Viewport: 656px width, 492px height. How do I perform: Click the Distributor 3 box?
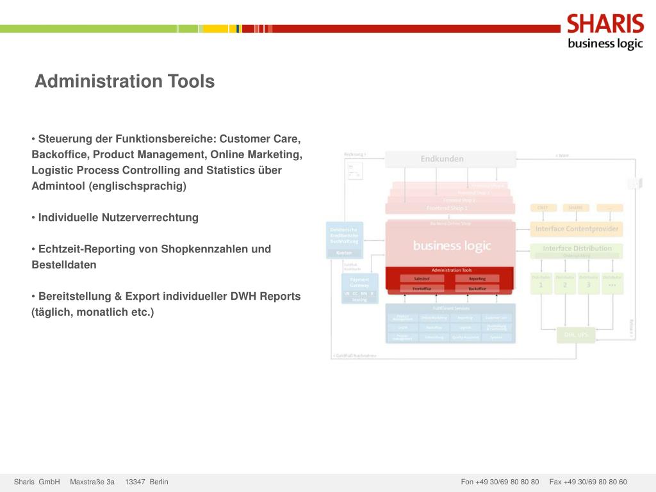coord(588,283)
